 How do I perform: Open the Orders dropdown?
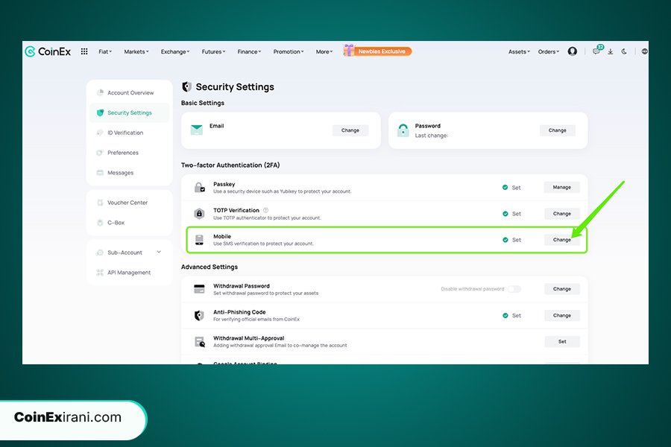[548, 51]
